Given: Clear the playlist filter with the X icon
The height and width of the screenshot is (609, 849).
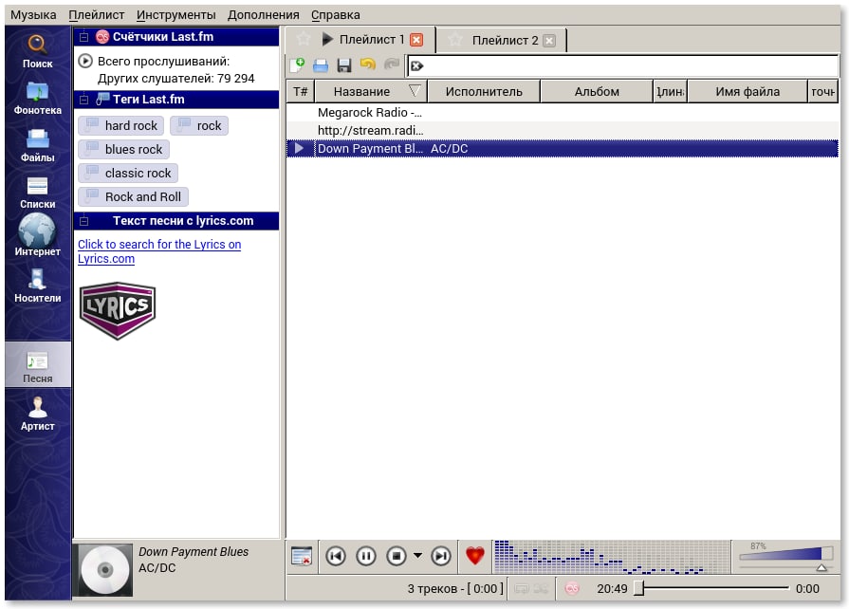Looking at the screenshot, I should (417, 66).
